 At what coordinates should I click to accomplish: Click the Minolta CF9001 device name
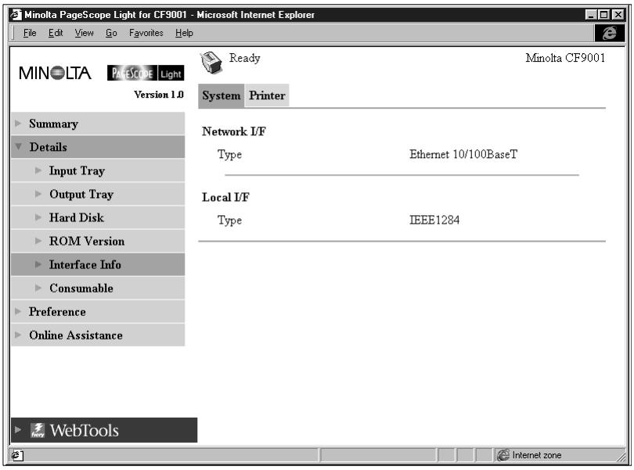pyautogui.click(x=565, y=58)
